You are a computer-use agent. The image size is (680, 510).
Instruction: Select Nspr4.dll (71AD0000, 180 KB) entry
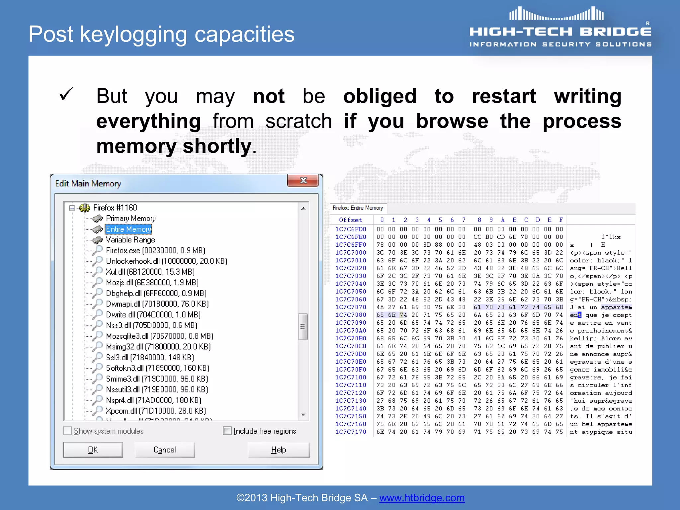click(x=153, y=400)
